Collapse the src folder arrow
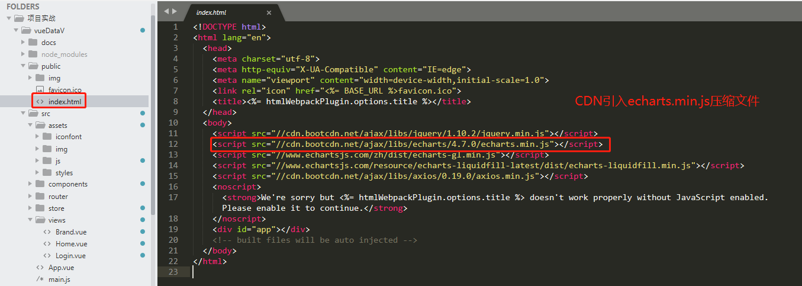Image resolution: width=802 pixels, height=286 pixels. (x=23, y=113)
